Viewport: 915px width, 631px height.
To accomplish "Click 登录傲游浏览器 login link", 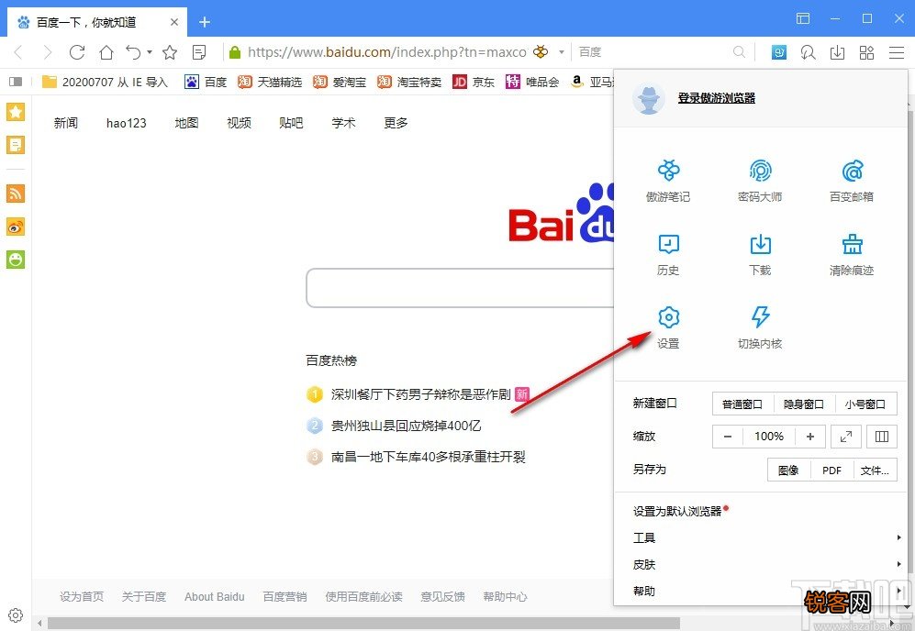I will tap(717, 98).
